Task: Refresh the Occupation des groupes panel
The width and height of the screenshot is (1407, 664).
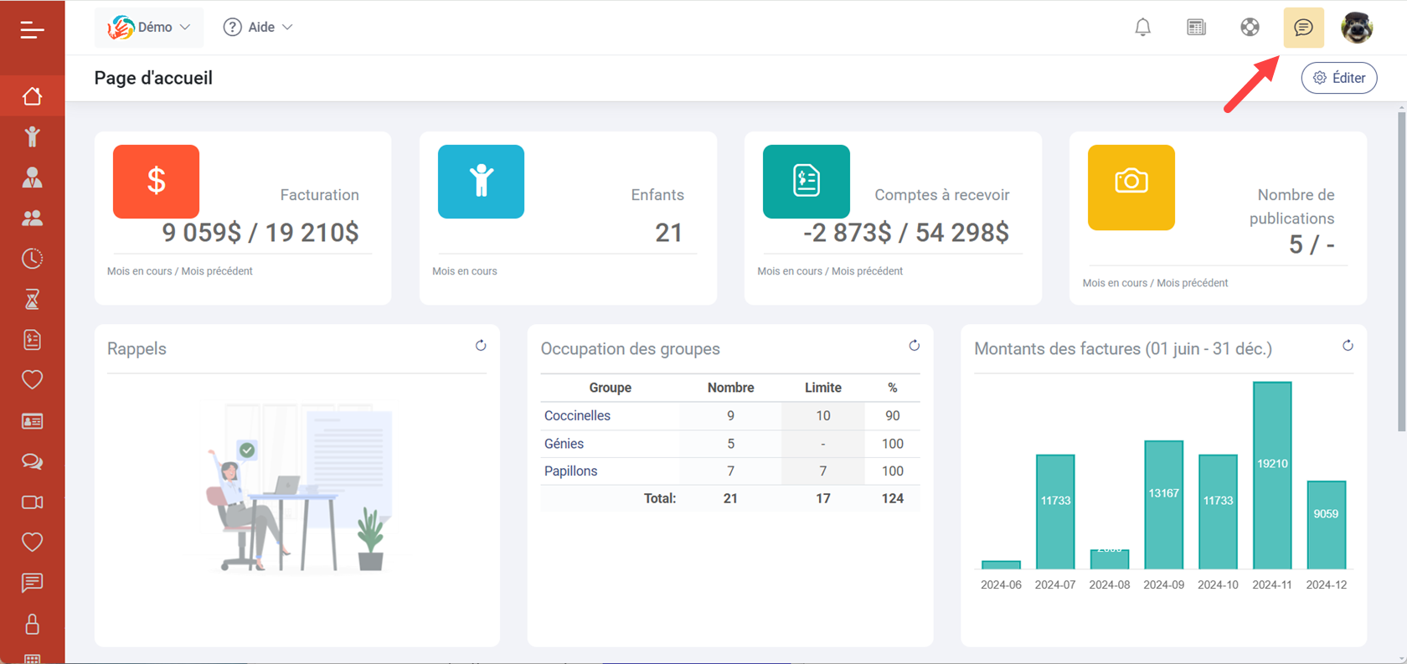Action: 914,346
